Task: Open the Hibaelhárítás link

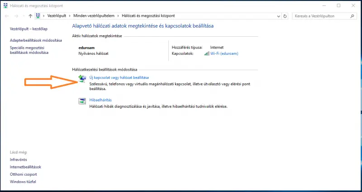Action: click(101, 100)
